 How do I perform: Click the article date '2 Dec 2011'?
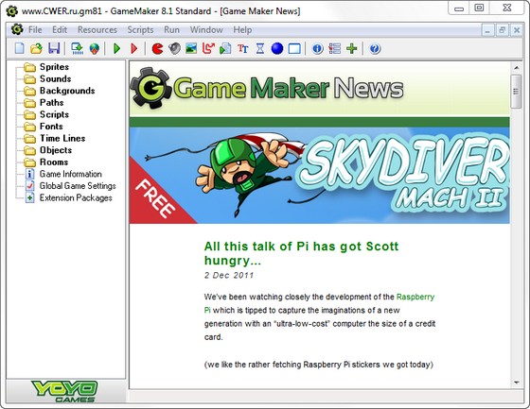pyautogui.click(x=229, y=276)
